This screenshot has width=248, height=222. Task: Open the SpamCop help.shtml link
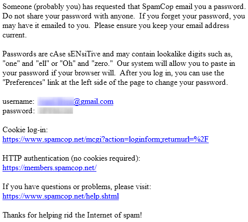[61, 196]
